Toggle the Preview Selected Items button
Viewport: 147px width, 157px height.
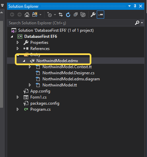100,15
